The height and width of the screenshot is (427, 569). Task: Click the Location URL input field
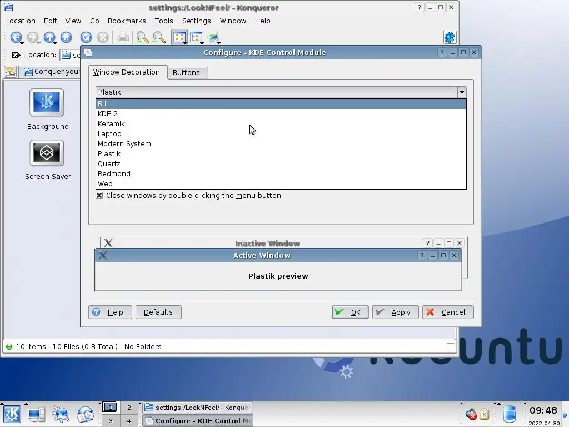point(71,55)
